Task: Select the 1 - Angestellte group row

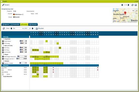Action: 7,39
